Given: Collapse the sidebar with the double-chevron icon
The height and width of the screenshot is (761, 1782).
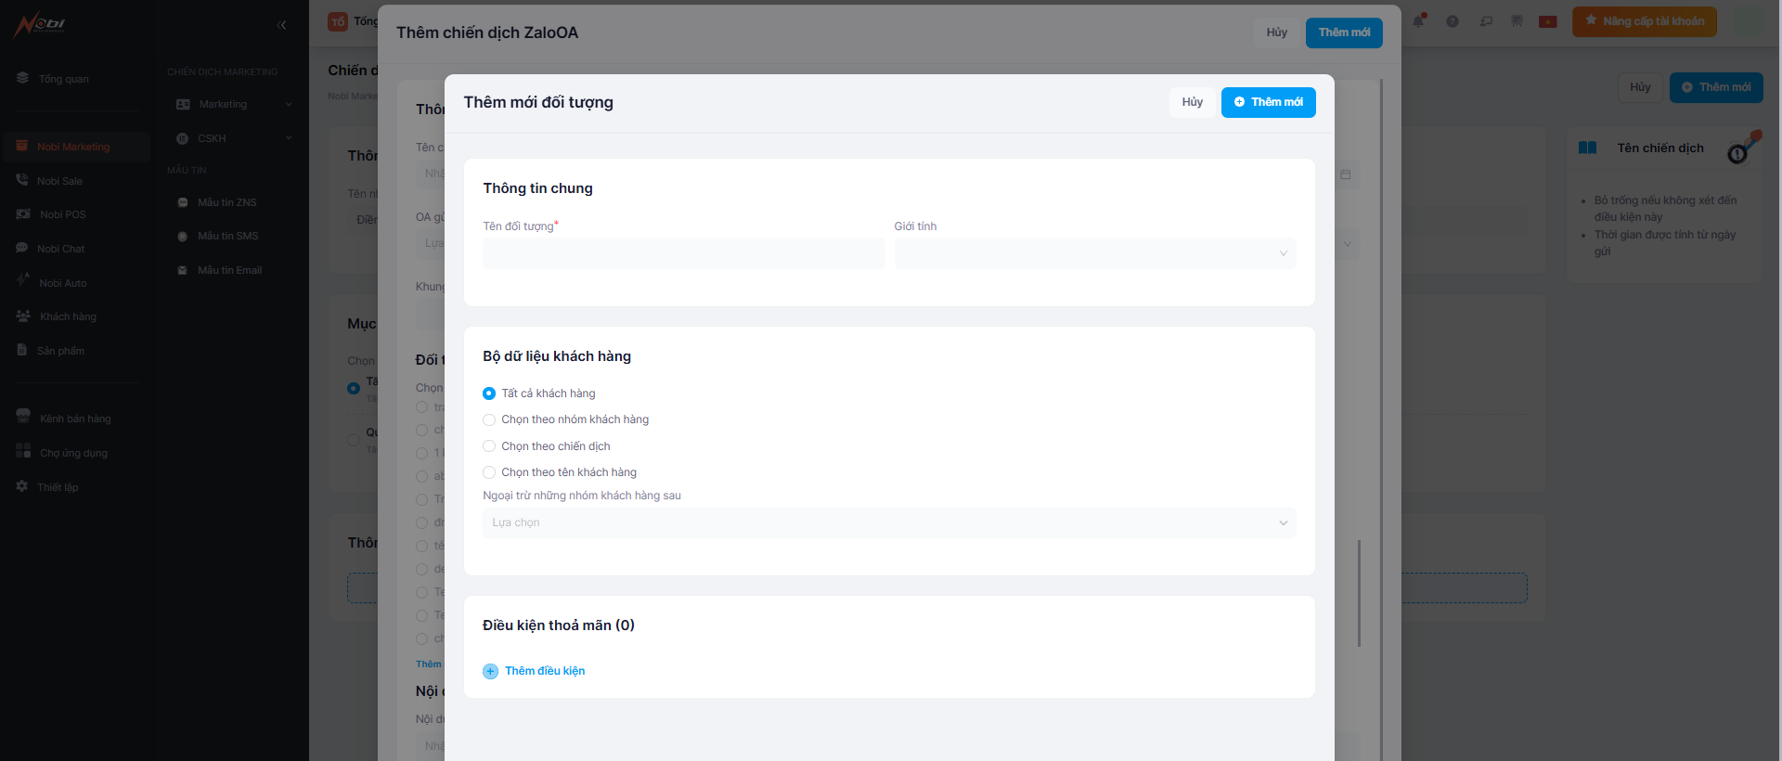Looking at the screenshot, I should [x=282, y=25].
